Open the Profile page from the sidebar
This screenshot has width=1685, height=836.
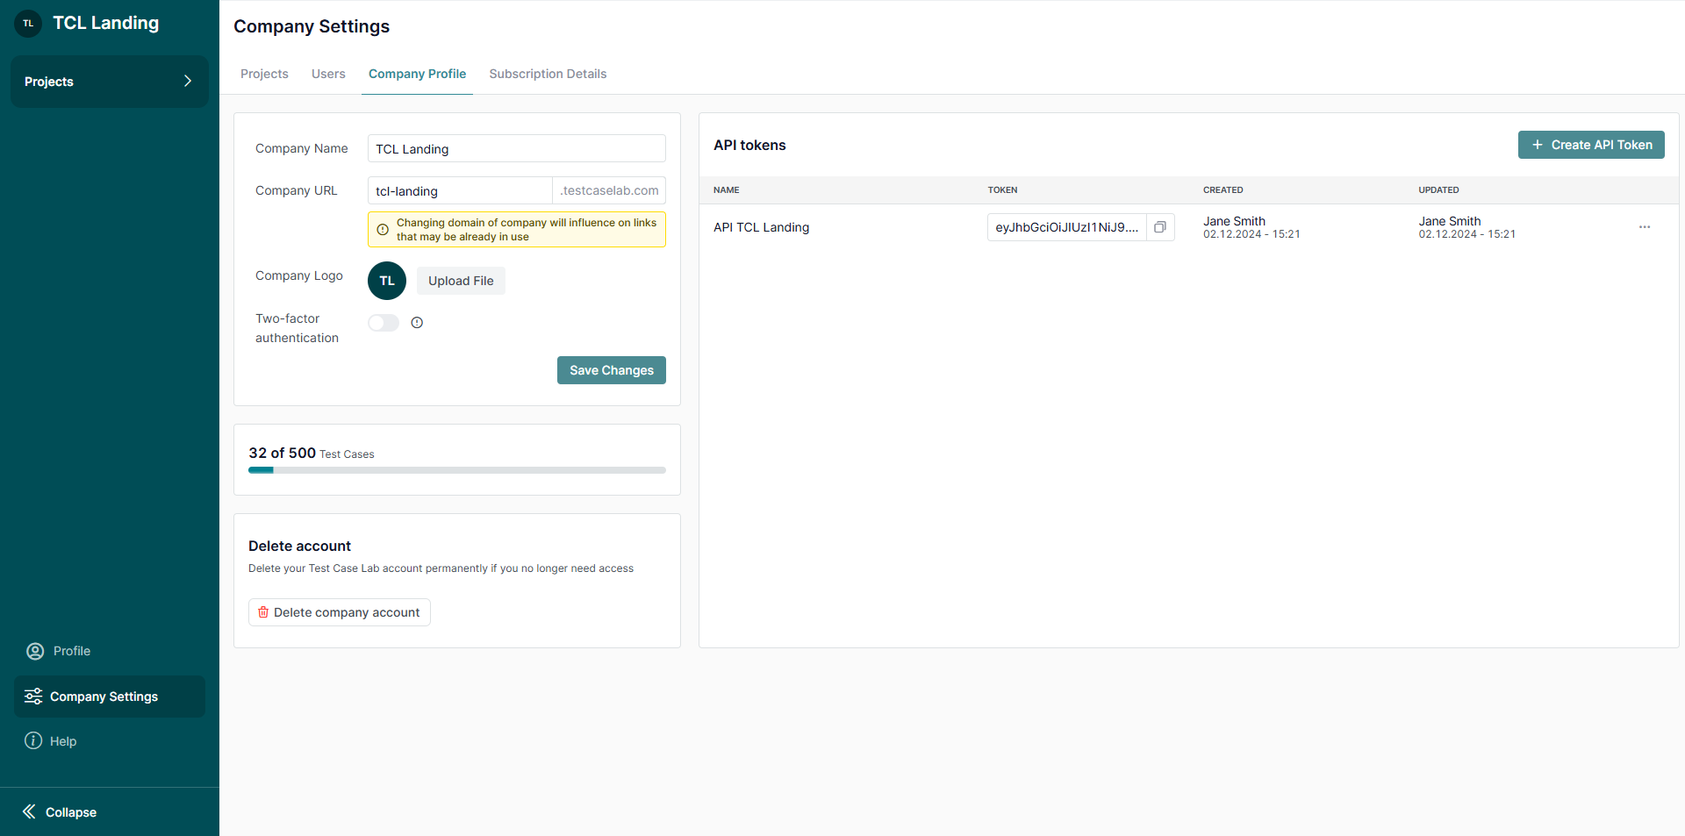tap(59, 651)
